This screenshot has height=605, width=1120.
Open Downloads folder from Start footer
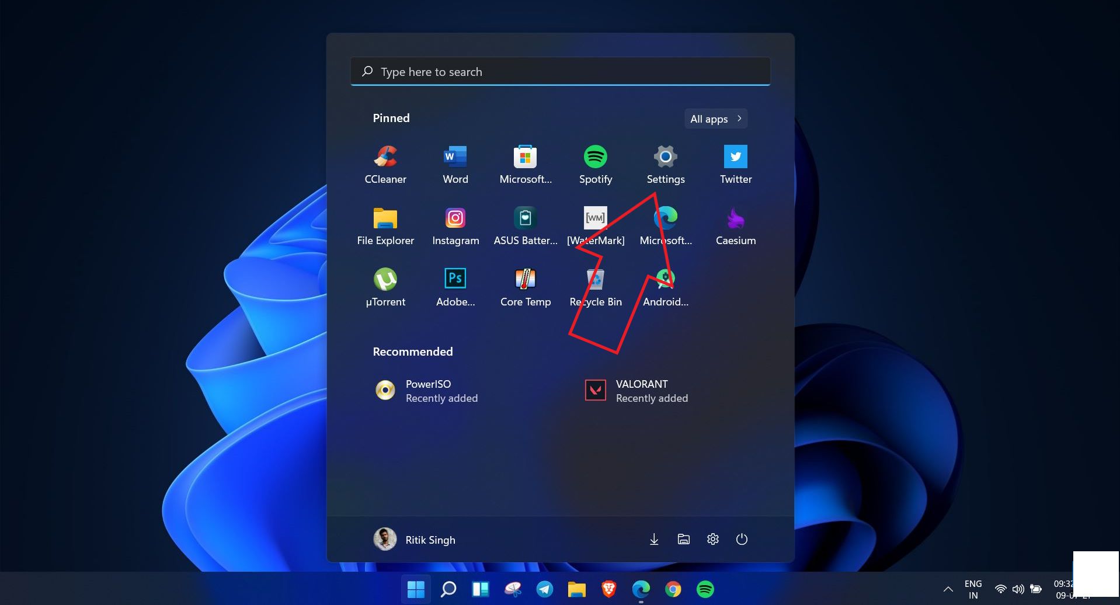pos(654,539)
